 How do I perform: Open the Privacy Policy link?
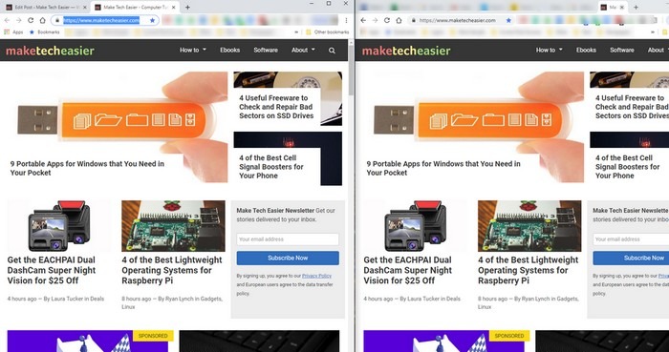pos(316,276)
